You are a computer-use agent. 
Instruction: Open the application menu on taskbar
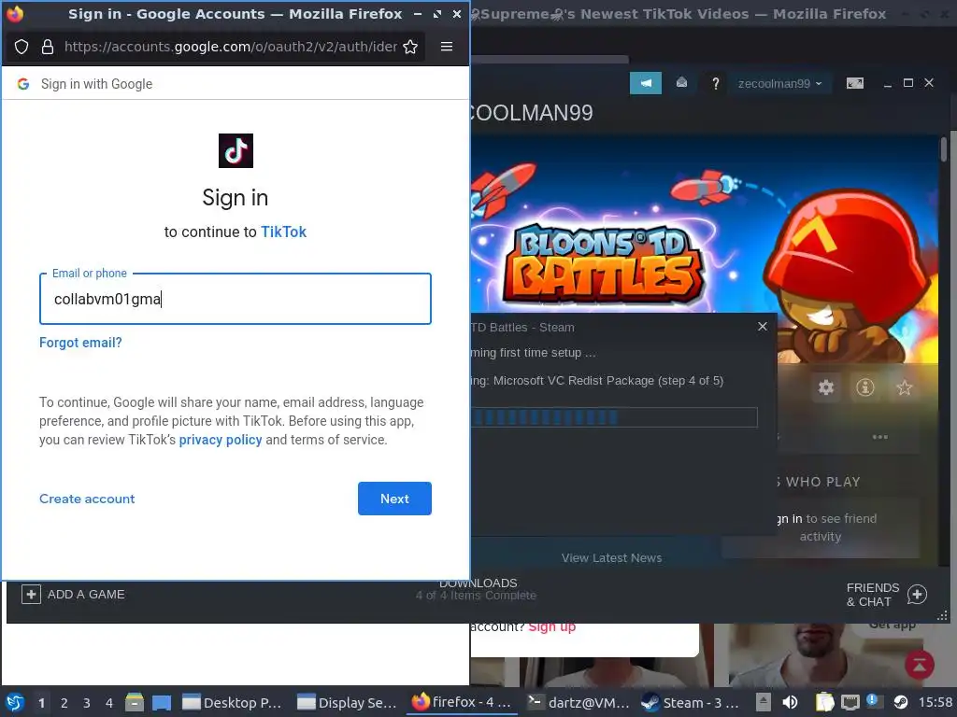pyautogui.click(x=15, y=702)
